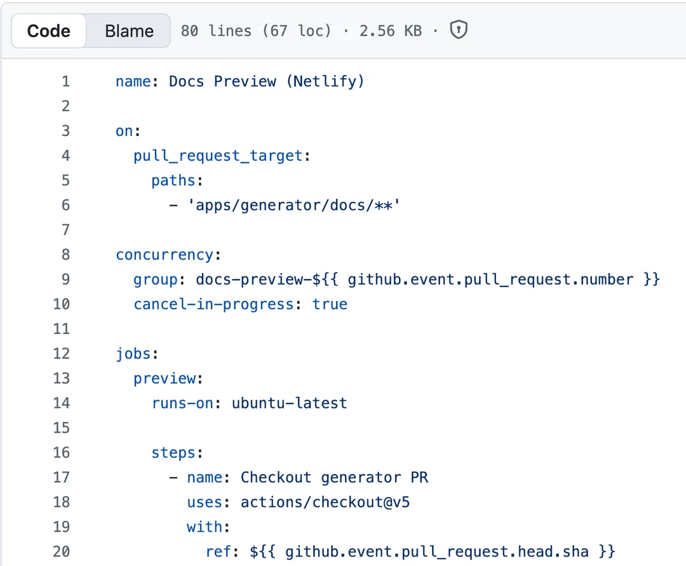Screen dimensions: 686x566
Task: Click the 'preview:' key
Action: [x=168, y=379]
